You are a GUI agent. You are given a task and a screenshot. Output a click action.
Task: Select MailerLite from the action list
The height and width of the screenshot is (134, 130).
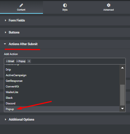click(x=62, y=92)
